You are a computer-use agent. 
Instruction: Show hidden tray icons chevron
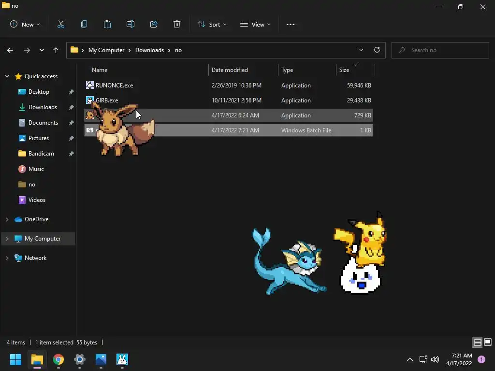(410, 359)
